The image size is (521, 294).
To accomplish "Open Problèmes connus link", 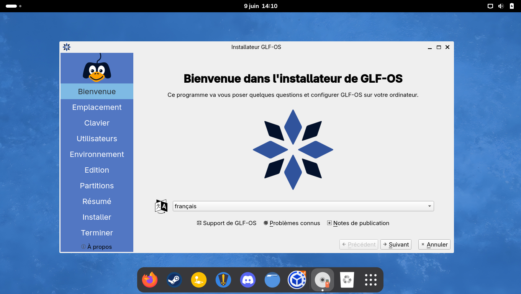I will [x=292, y=223].
